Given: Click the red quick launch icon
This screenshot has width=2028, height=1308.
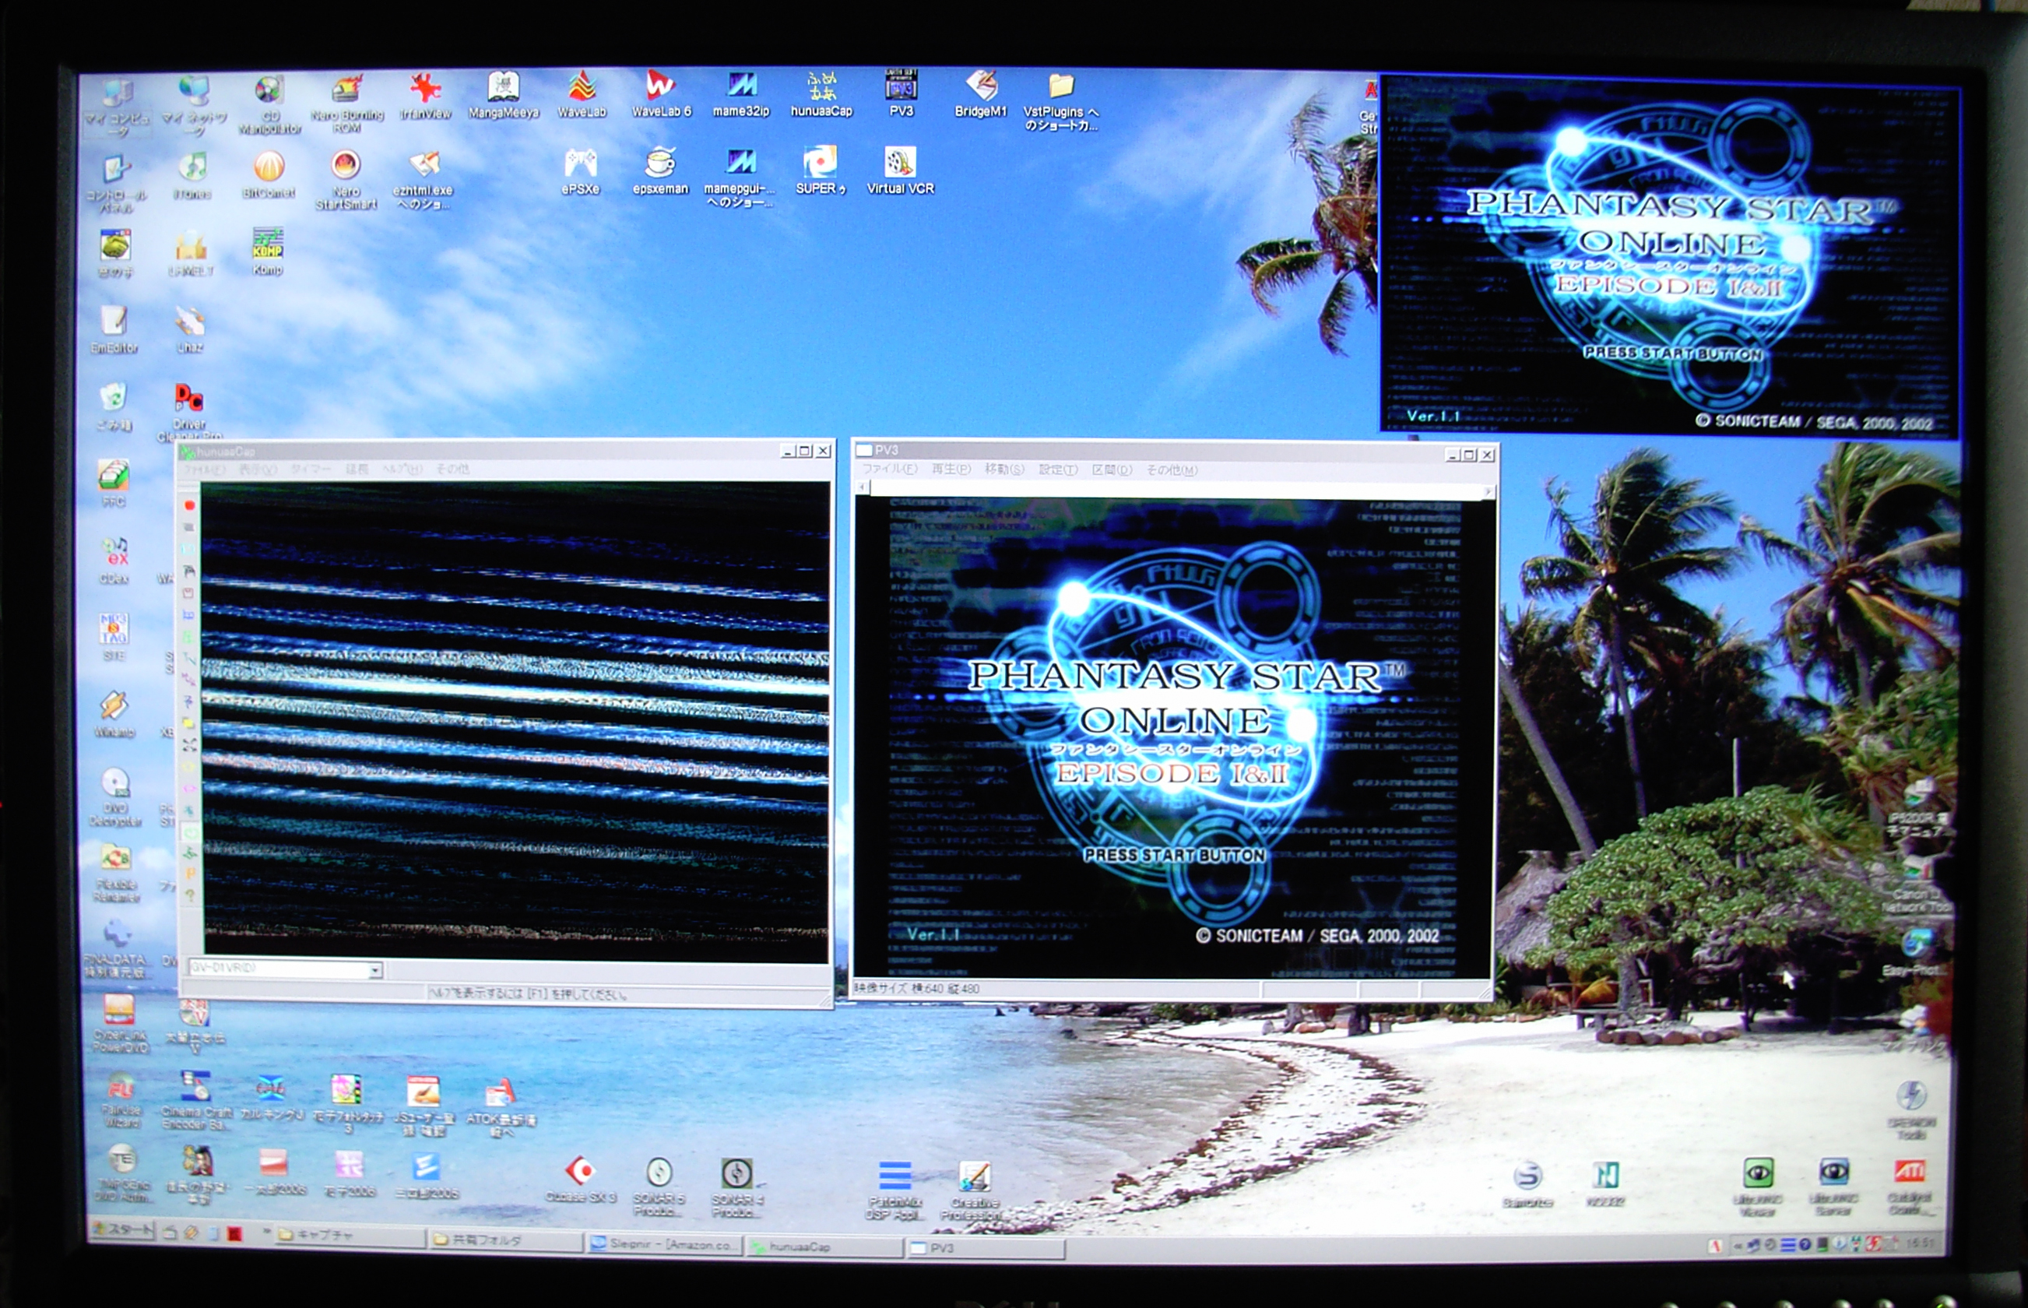Looking at the screenshot, I should coord(234,1234).
